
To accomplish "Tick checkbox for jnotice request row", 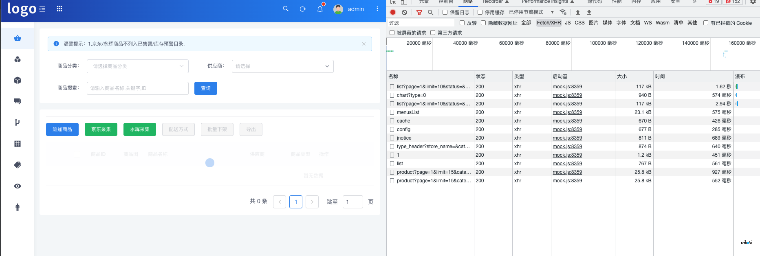I will [392, 138].
